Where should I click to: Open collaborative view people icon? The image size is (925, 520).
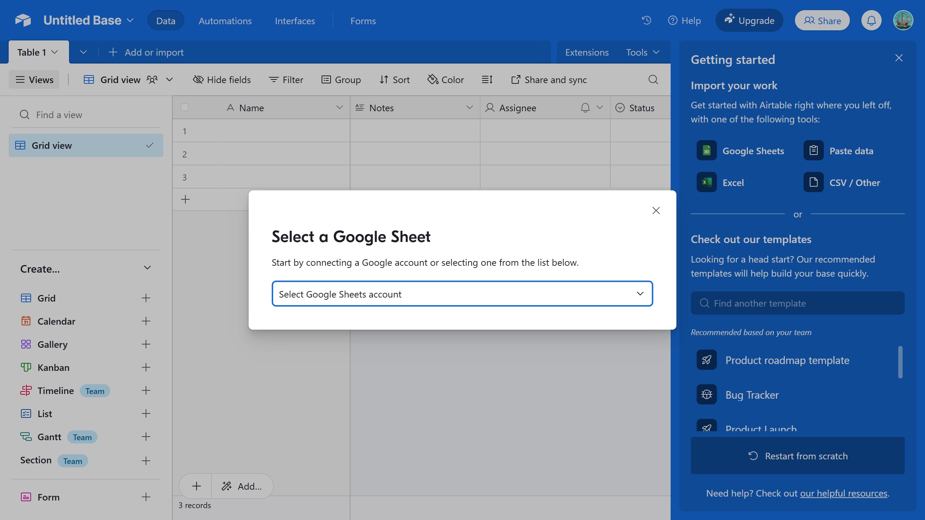tap(152, 79)
